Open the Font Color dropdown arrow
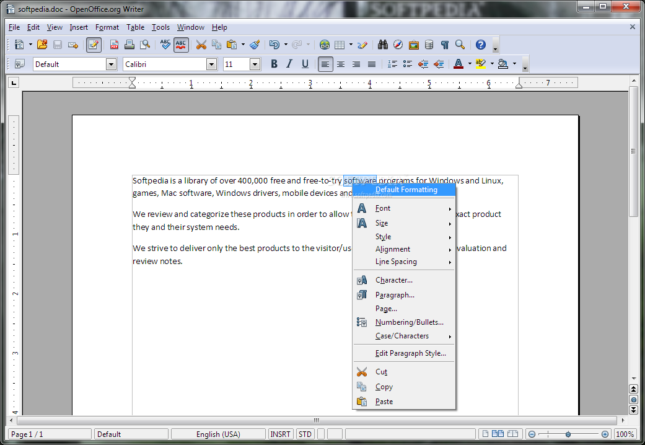The width and height of the screenshot is (645, 445). [470, 64]
